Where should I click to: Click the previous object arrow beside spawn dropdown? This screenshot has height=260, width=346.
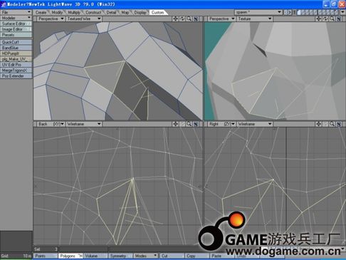pos(286,12)
